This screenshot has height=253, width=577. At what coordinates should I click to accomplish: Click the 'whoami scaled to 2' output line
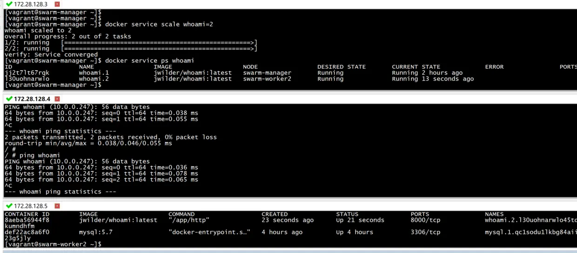pos(38,30)
